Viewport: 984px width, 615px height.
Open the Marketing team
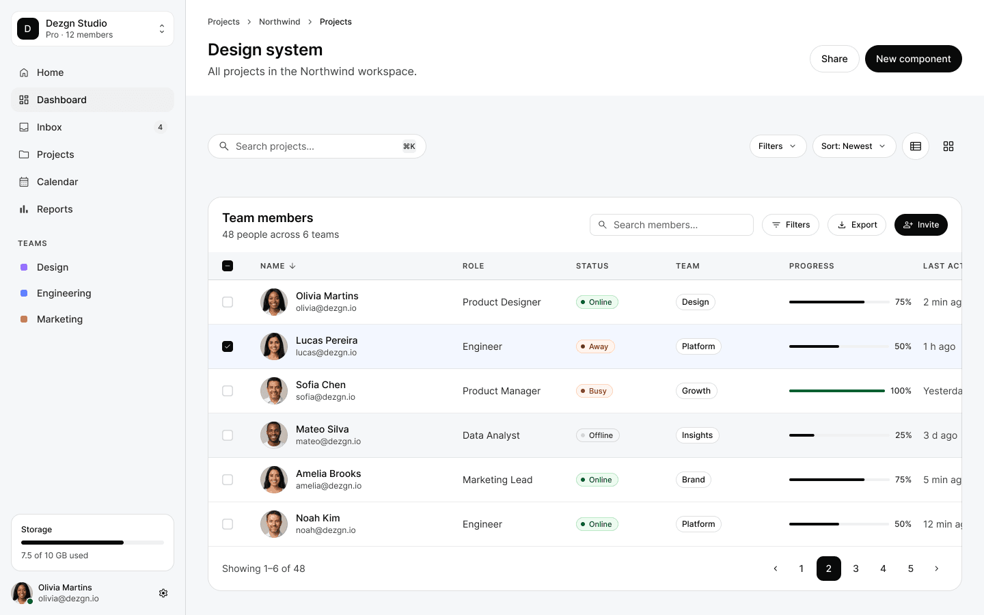[x=93, y=319]
